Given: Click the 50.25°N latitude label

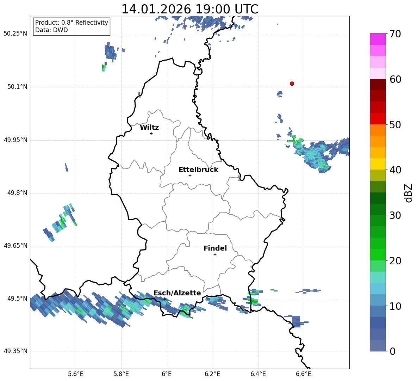Looking at the screenshot, I should tap(15, 34).
